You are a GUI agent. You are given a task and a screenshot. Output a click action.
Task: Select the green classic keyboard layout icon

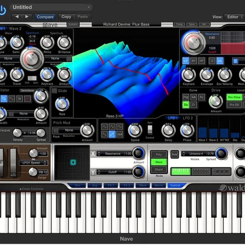click(181, 171)
